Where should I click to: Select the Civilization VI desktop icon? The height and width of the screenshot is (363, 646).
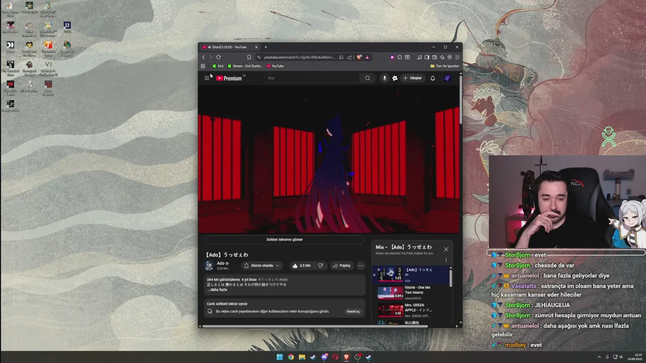coord(48,68)
